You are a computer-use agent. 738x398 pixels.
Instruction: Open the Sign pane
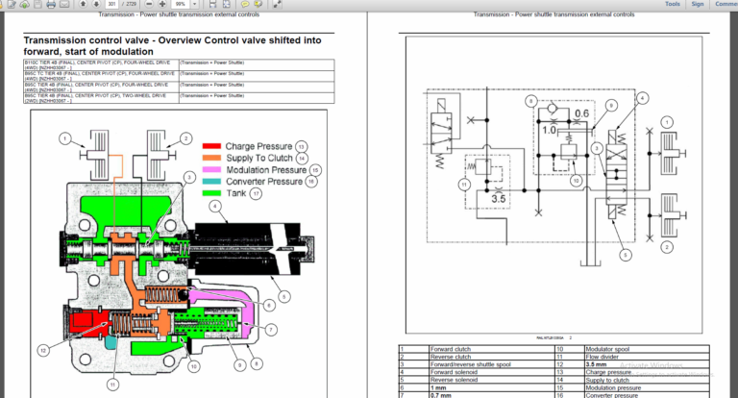[698, 4]
